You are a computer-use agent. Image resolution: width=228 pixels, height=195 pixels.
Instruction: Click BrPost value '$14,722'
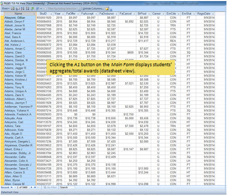click(x=143, y=33)
